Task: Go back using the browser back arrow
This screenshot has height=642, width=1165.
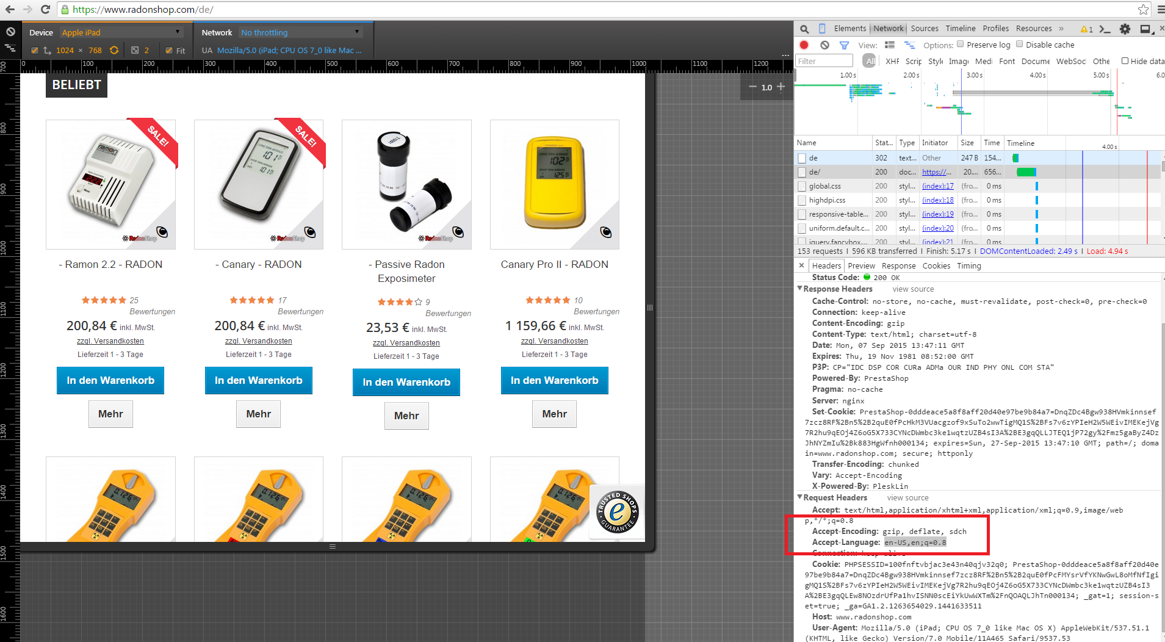Action: click(x=10, y=9)
